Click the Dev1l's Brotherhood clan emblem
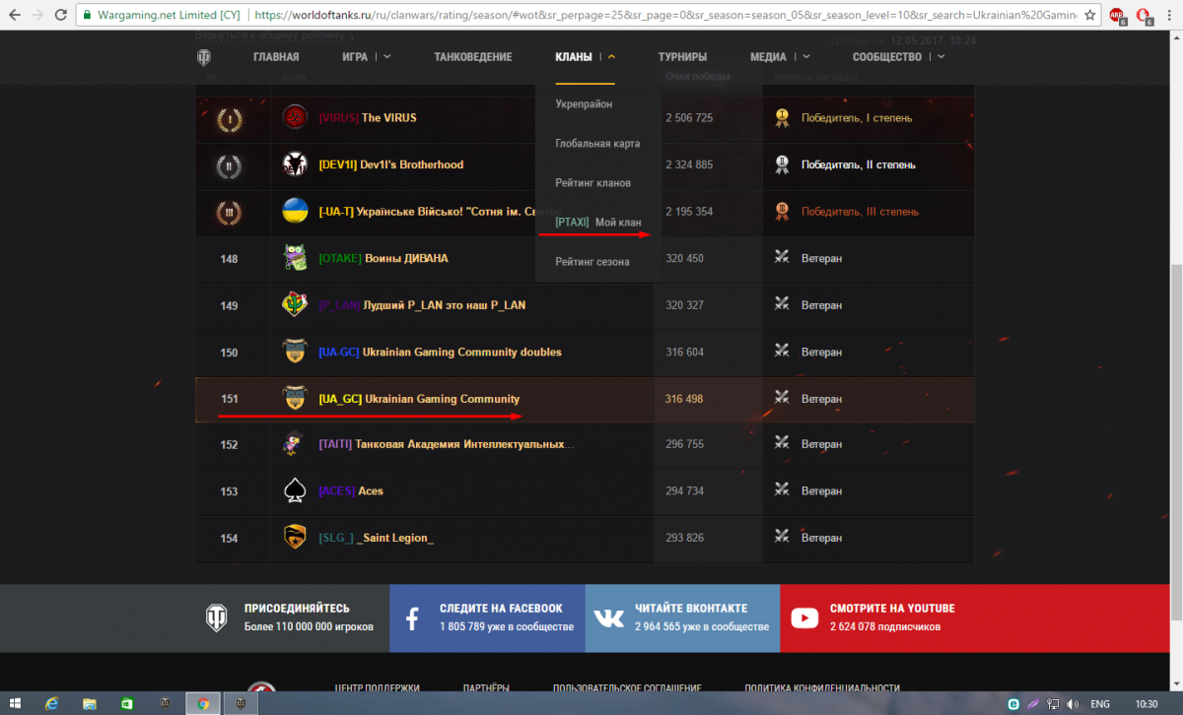The image size is (1183, 715). coord(294,164)
